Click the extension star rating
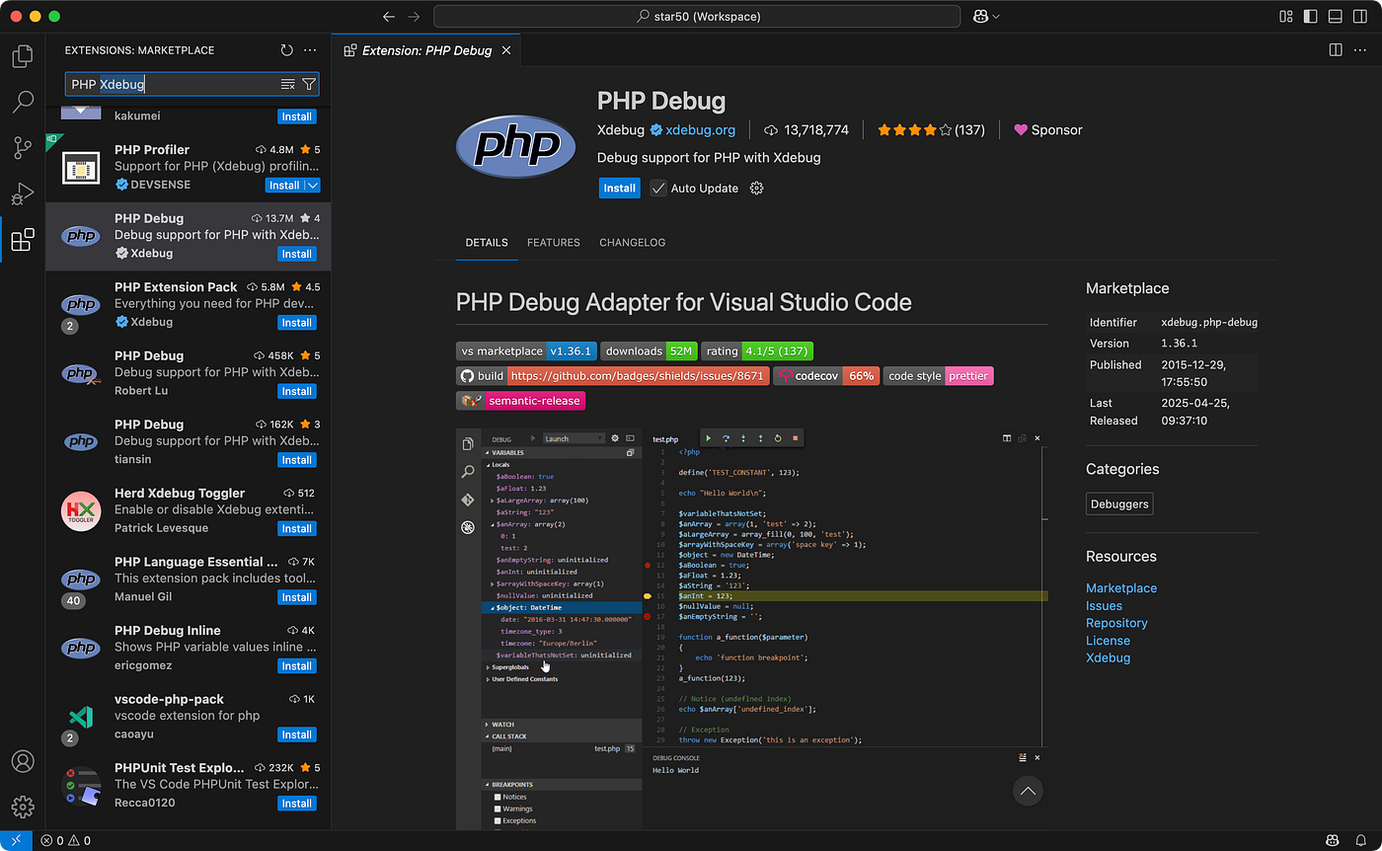1382x851 pixels. tap(931, 130)
